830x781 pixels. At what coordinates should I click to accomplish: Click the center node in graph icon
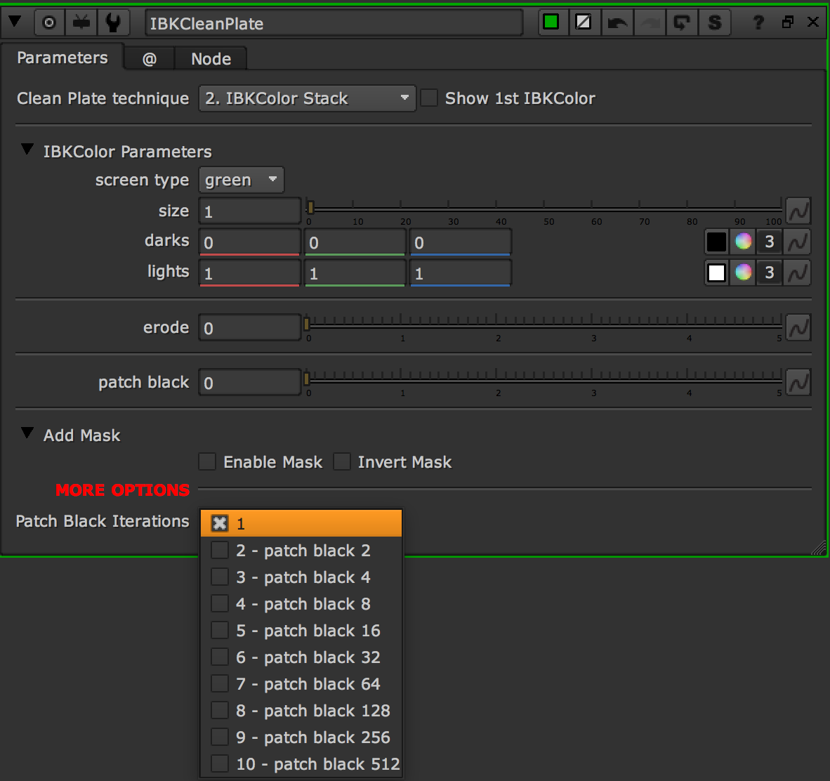49,22
